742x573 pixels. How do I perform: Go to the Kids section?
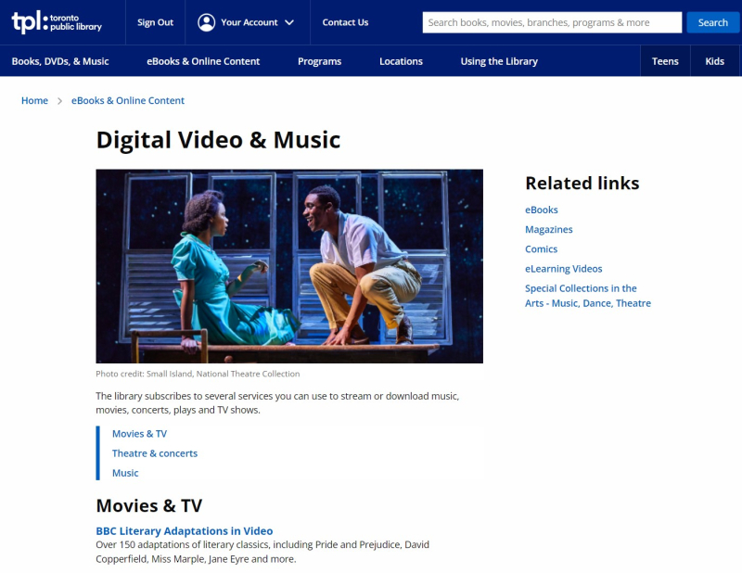[714, 61]
